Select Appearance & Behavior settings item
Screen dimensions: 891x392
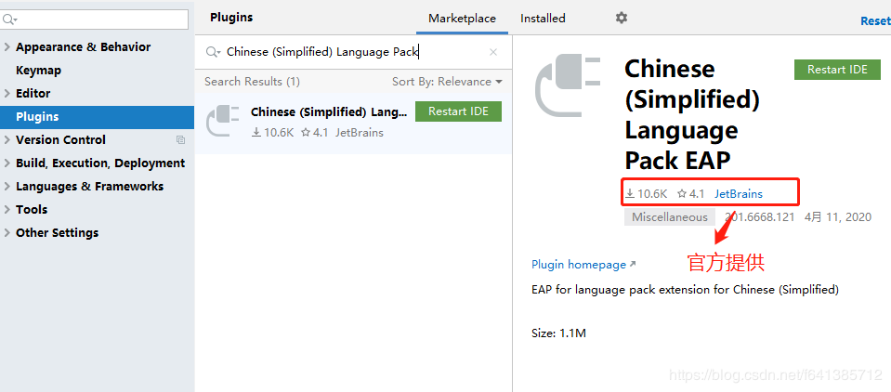click(x=83, y=47)
